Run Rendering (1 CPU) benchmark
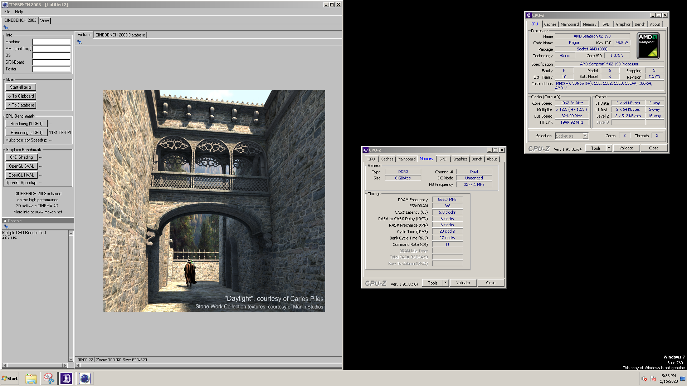Viewport: 687px width, 386px height. pyautogui.click(x=26, y=124)
